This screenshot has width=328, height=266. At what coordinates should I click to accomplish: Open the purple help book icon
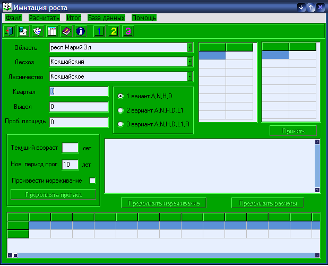point(66,31)
